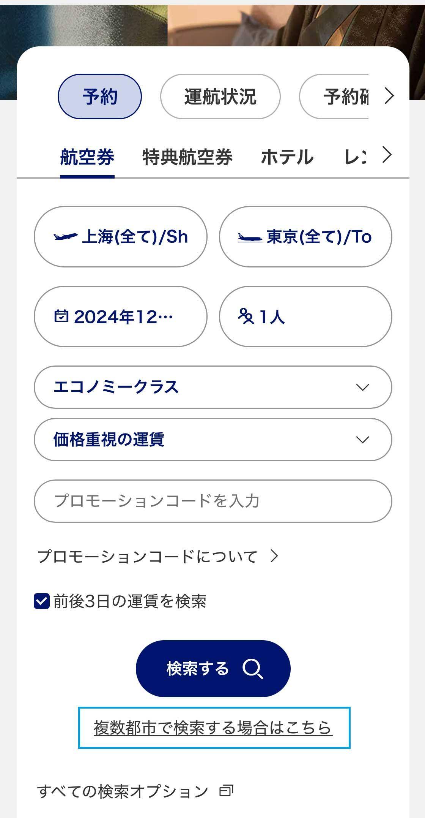
Task: Click the passenger count person icon
Action: point(246,316)
